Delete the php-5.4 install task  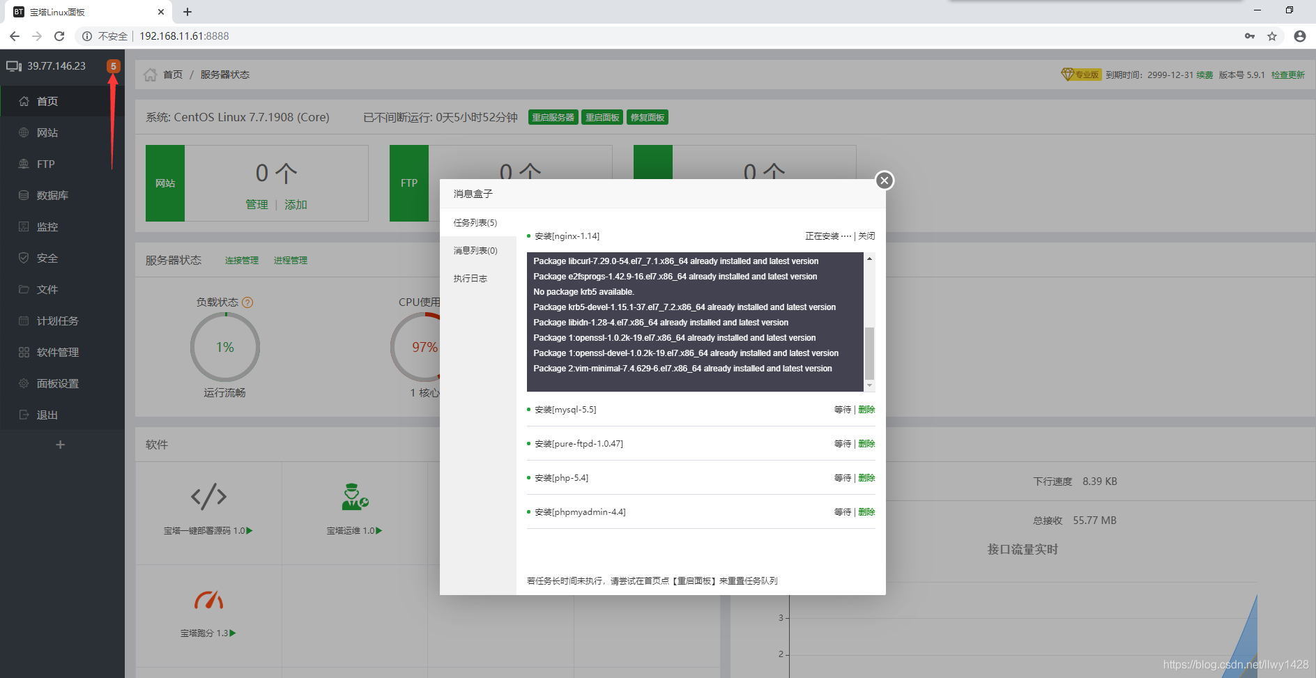point(866,478)
